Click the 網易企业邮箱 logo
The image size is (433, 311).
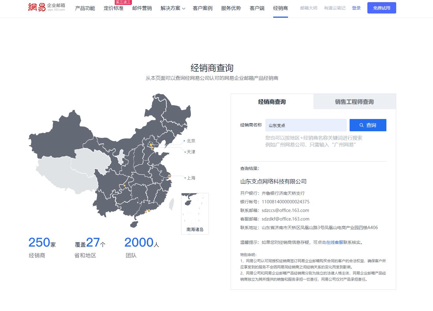point(47,8)
